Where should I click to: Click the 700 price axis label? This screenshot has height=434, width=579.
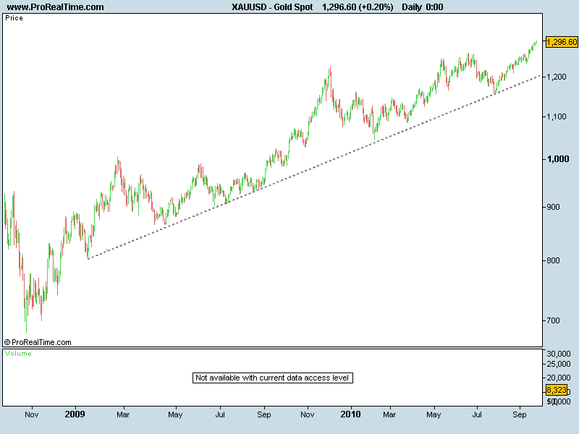coord(553,320)
